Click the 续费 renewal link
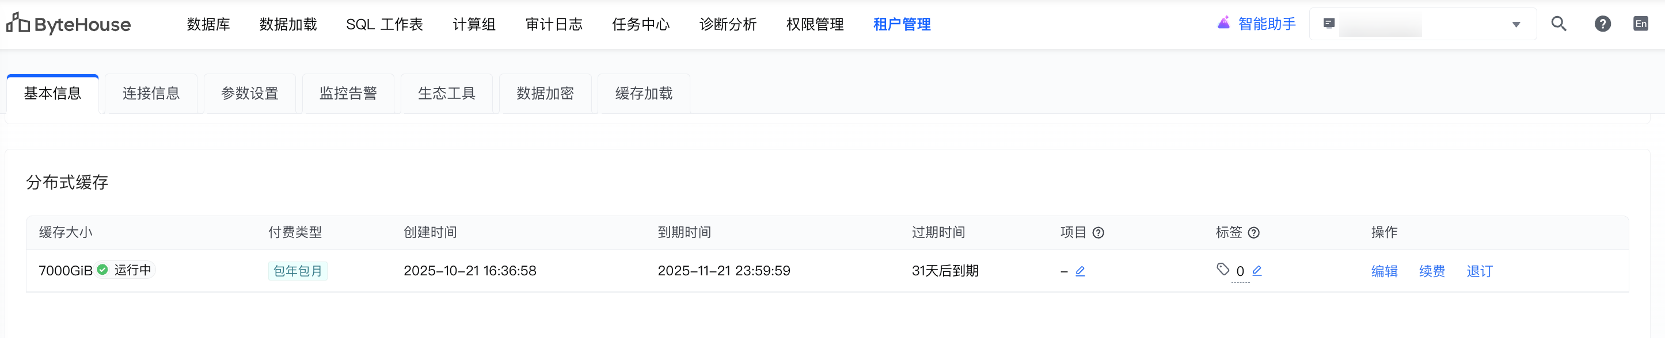 (x=1432, y=271)
